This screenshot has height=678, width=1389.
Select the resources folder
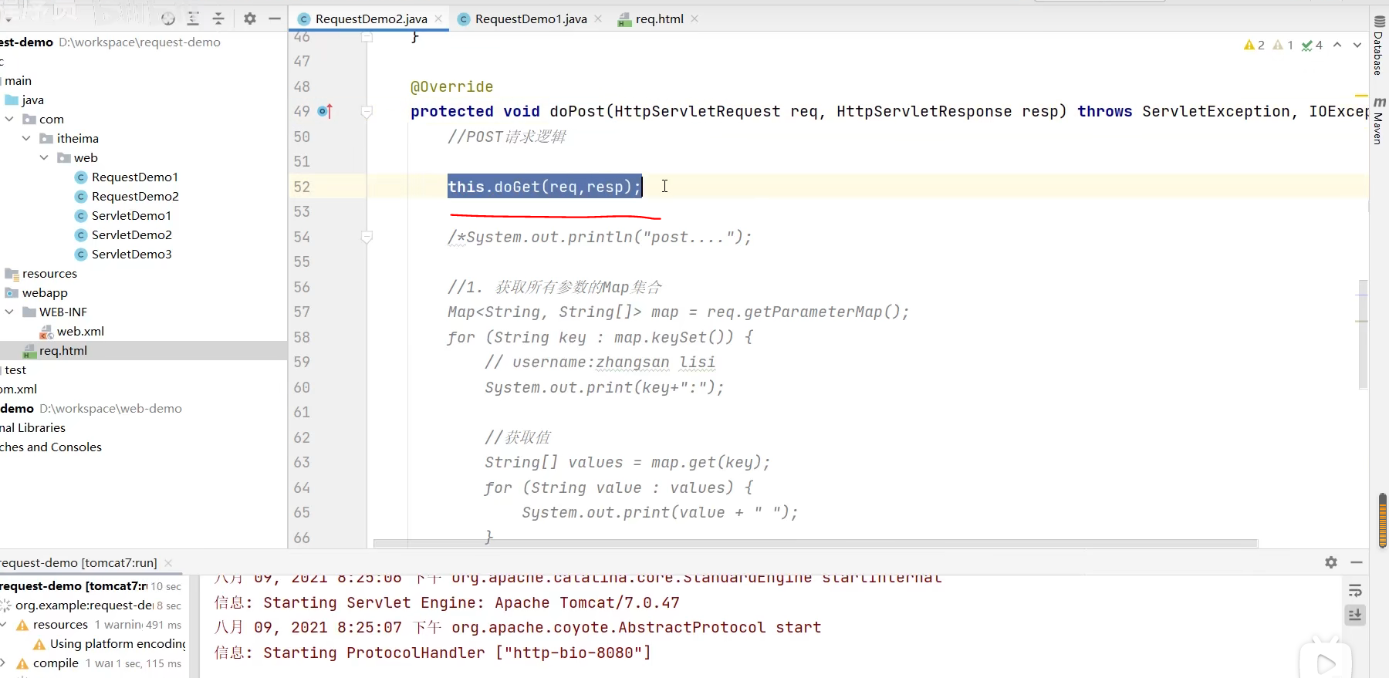[49, 273]
